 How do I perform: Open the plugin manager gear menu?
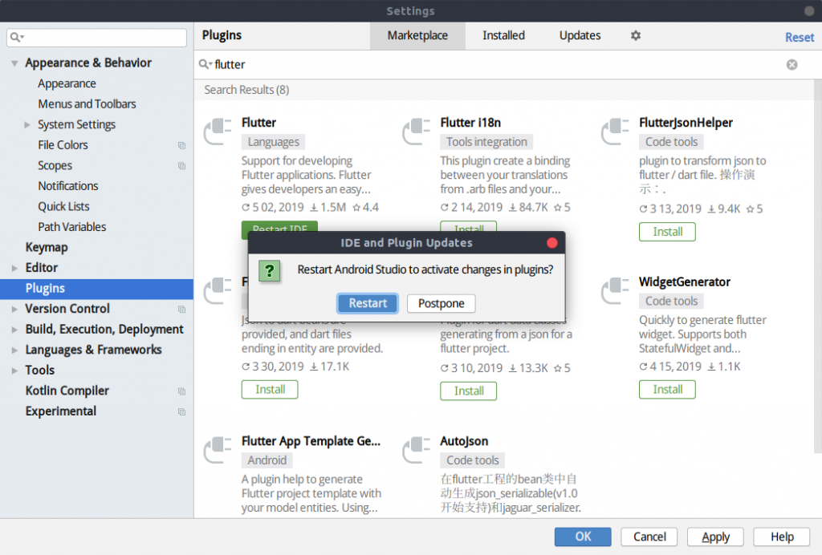tap(635, 35)
